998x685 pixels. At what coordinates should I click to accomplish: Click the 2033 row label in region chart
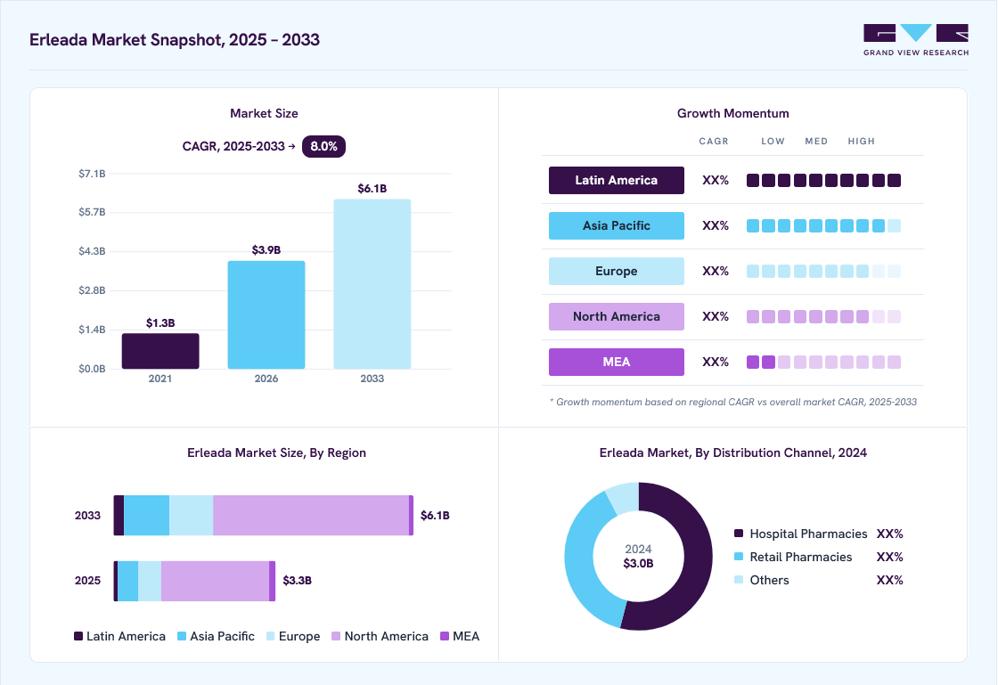(x=87, y=515)
